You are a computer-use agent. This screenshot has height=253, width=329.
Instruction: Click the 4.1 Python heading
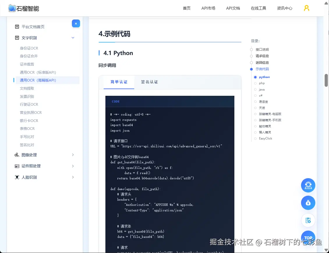(x=118, y=53)
